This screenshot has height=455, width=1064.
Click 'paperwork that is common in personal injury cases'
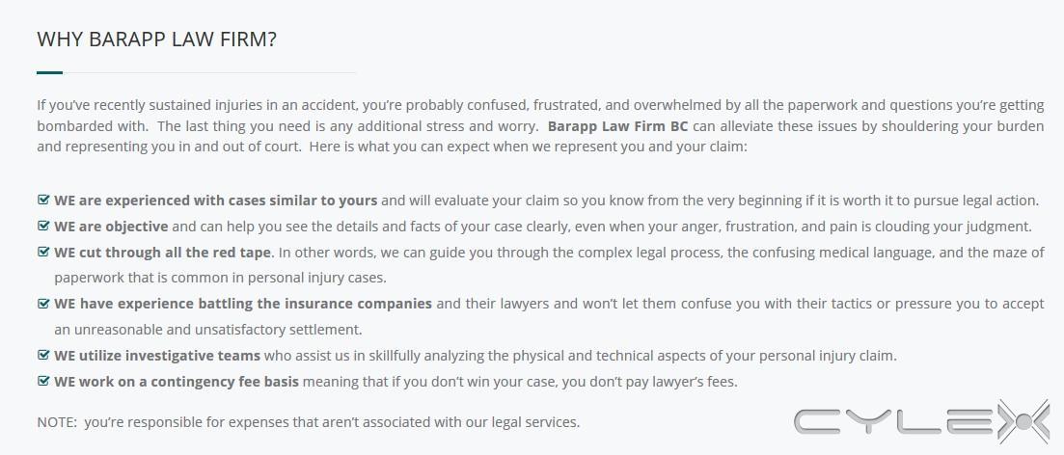click(x=221, y=278)
